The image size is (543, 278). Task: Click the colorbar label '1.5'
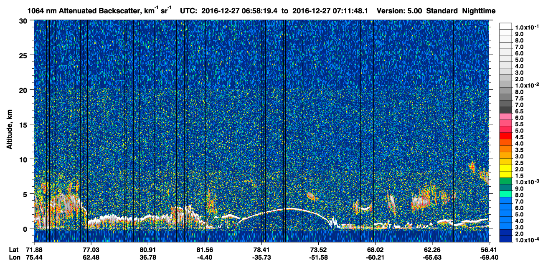click(x=519, y=176)
